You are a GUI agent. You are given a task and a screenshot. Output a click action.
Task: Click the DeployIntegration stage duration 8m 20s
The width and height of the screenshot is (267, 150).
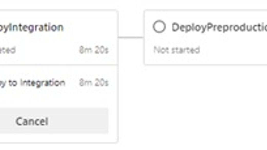point(94,50)
